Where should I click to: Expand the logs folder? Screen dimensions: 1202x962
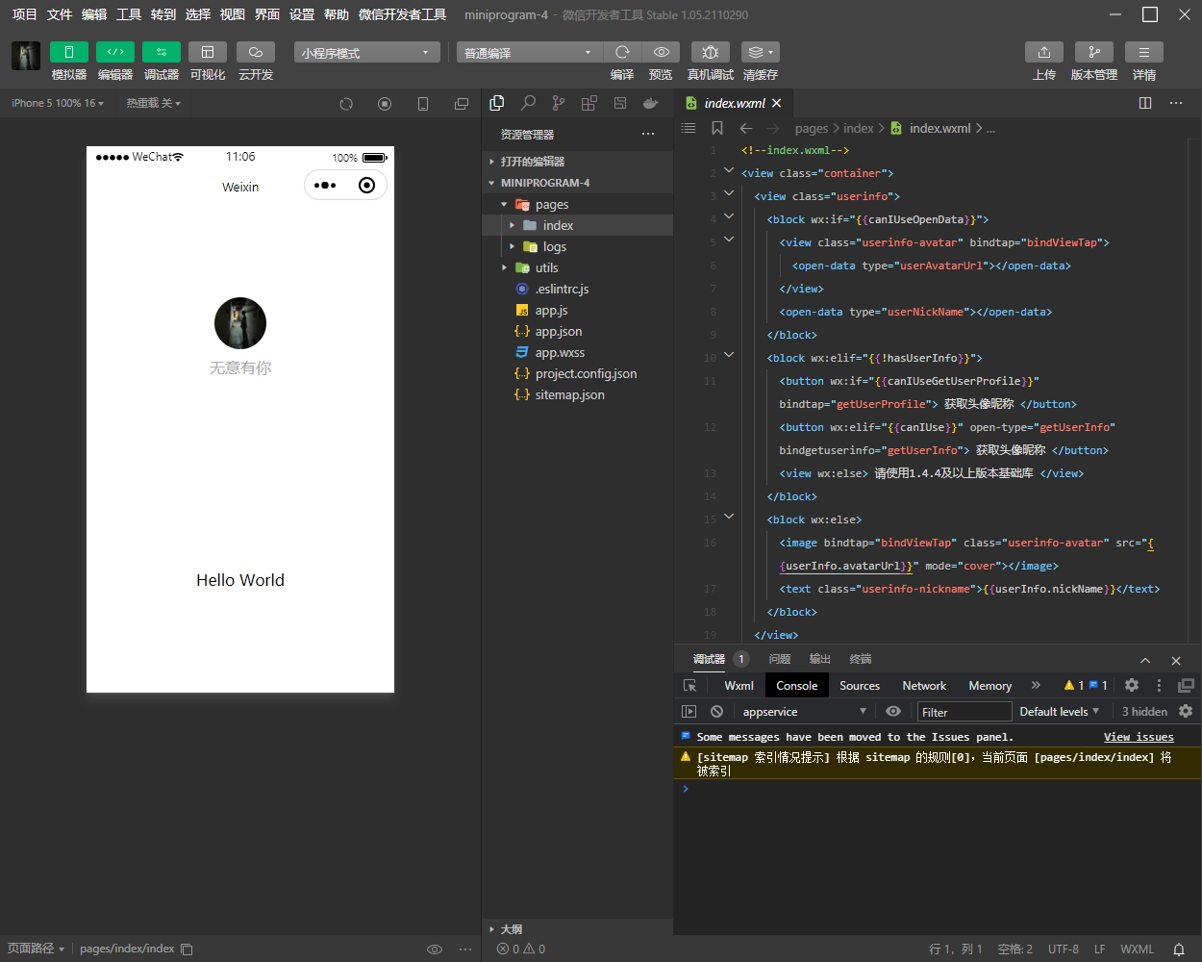[577, 246]
